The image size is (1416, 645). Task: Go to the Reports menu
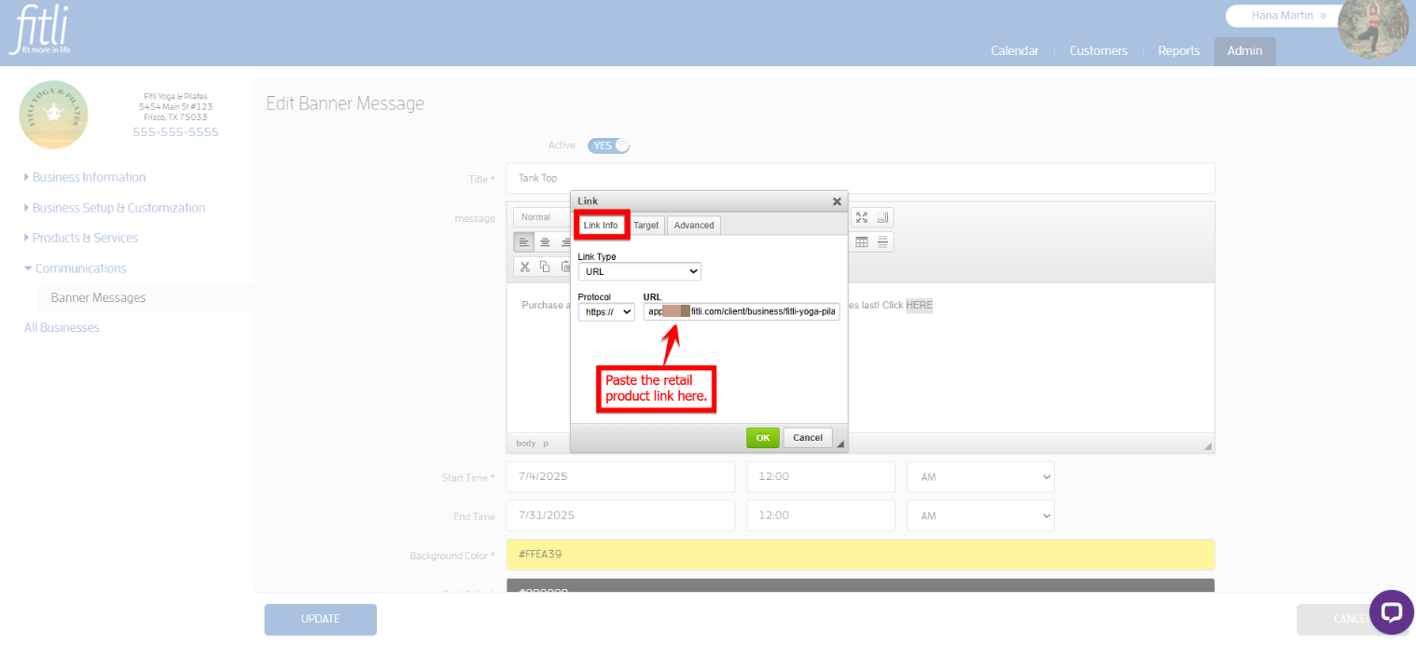pos(1179,51)
